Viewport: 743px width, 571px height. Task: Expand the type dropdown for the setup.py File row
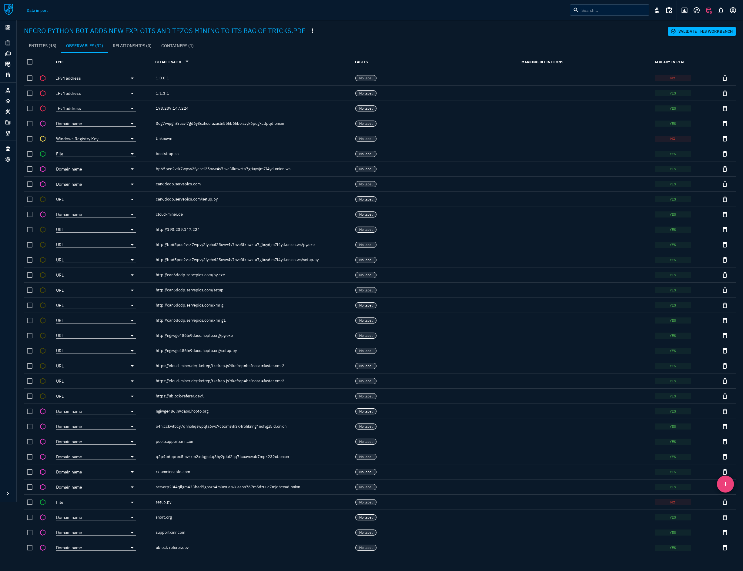click(132, 502)
